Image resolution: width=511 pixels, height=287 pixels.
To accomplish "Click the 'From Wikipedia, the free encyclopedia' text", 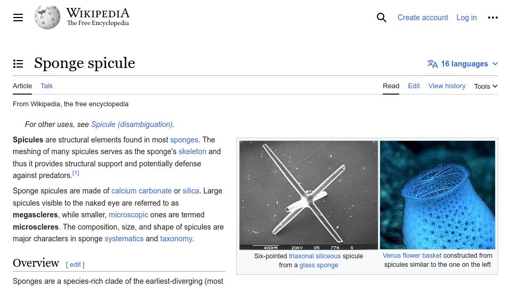I will (70, 104).
